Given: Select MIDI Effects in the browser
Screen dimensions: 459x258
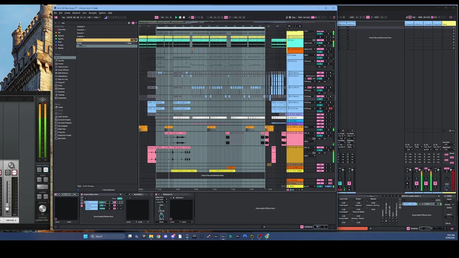Looking at the screenshot, I should (63, 73).
